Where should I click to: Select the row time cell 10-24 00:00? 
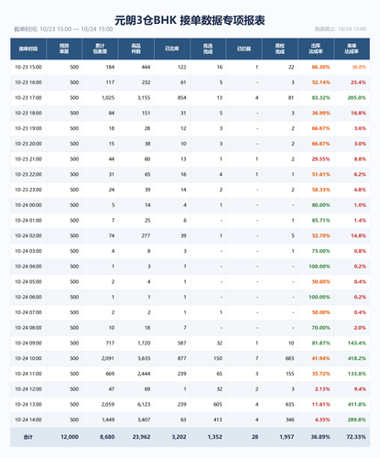[28, 205]
